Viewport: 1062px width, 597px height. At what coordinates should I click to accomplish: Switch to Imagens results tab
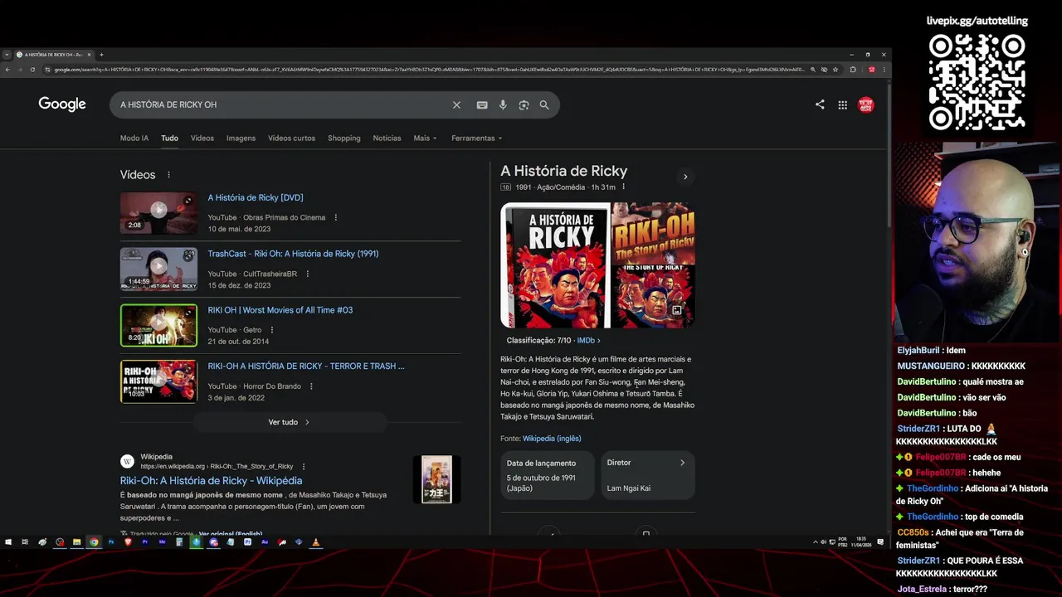pyautogui.click(x=241, y=138)
